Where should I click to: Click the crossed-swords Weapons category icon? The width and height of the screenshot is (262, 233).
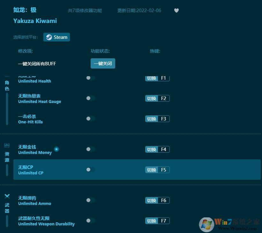point(7,196)
